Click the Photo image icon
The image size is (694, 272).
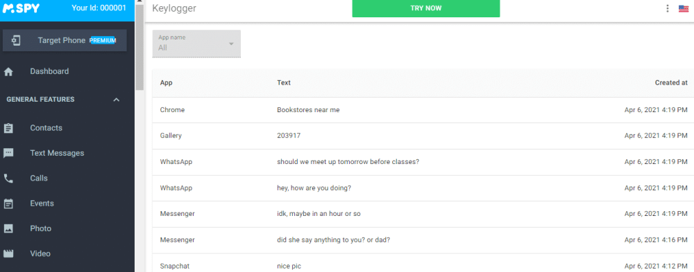tap(8, 228)
